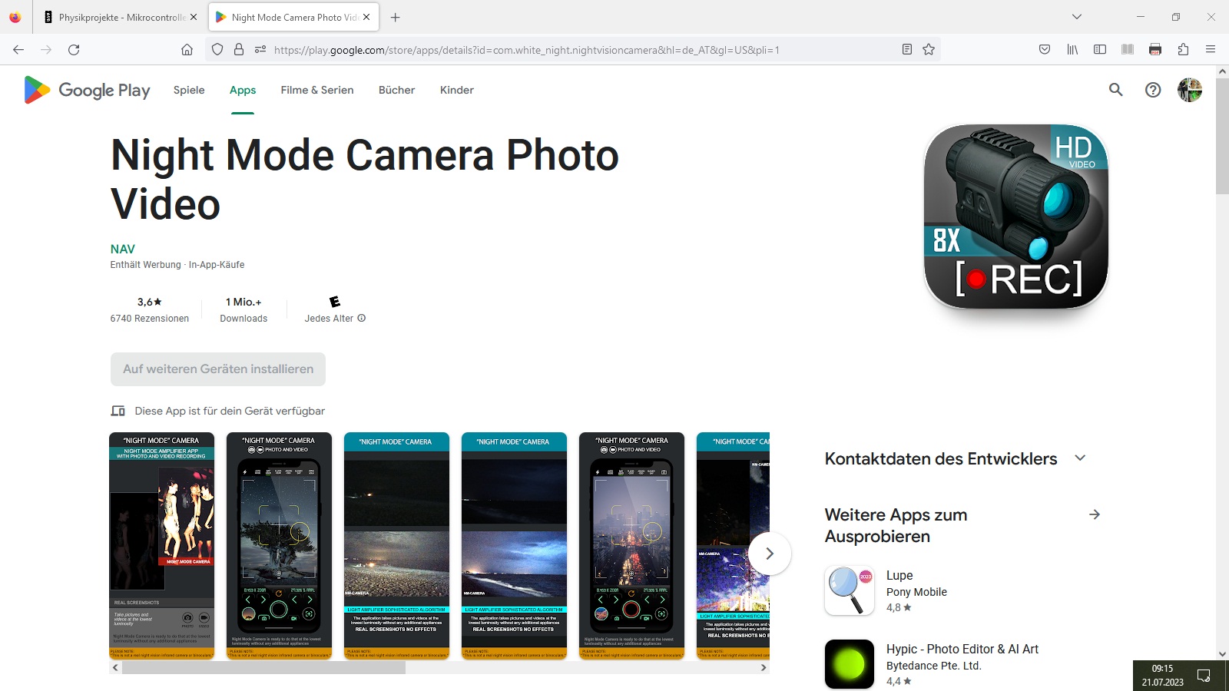Viewport: 1229px width, 691px height.
Task: Click Auf weiteren Geräten installieren button
Action: [218, 369]
